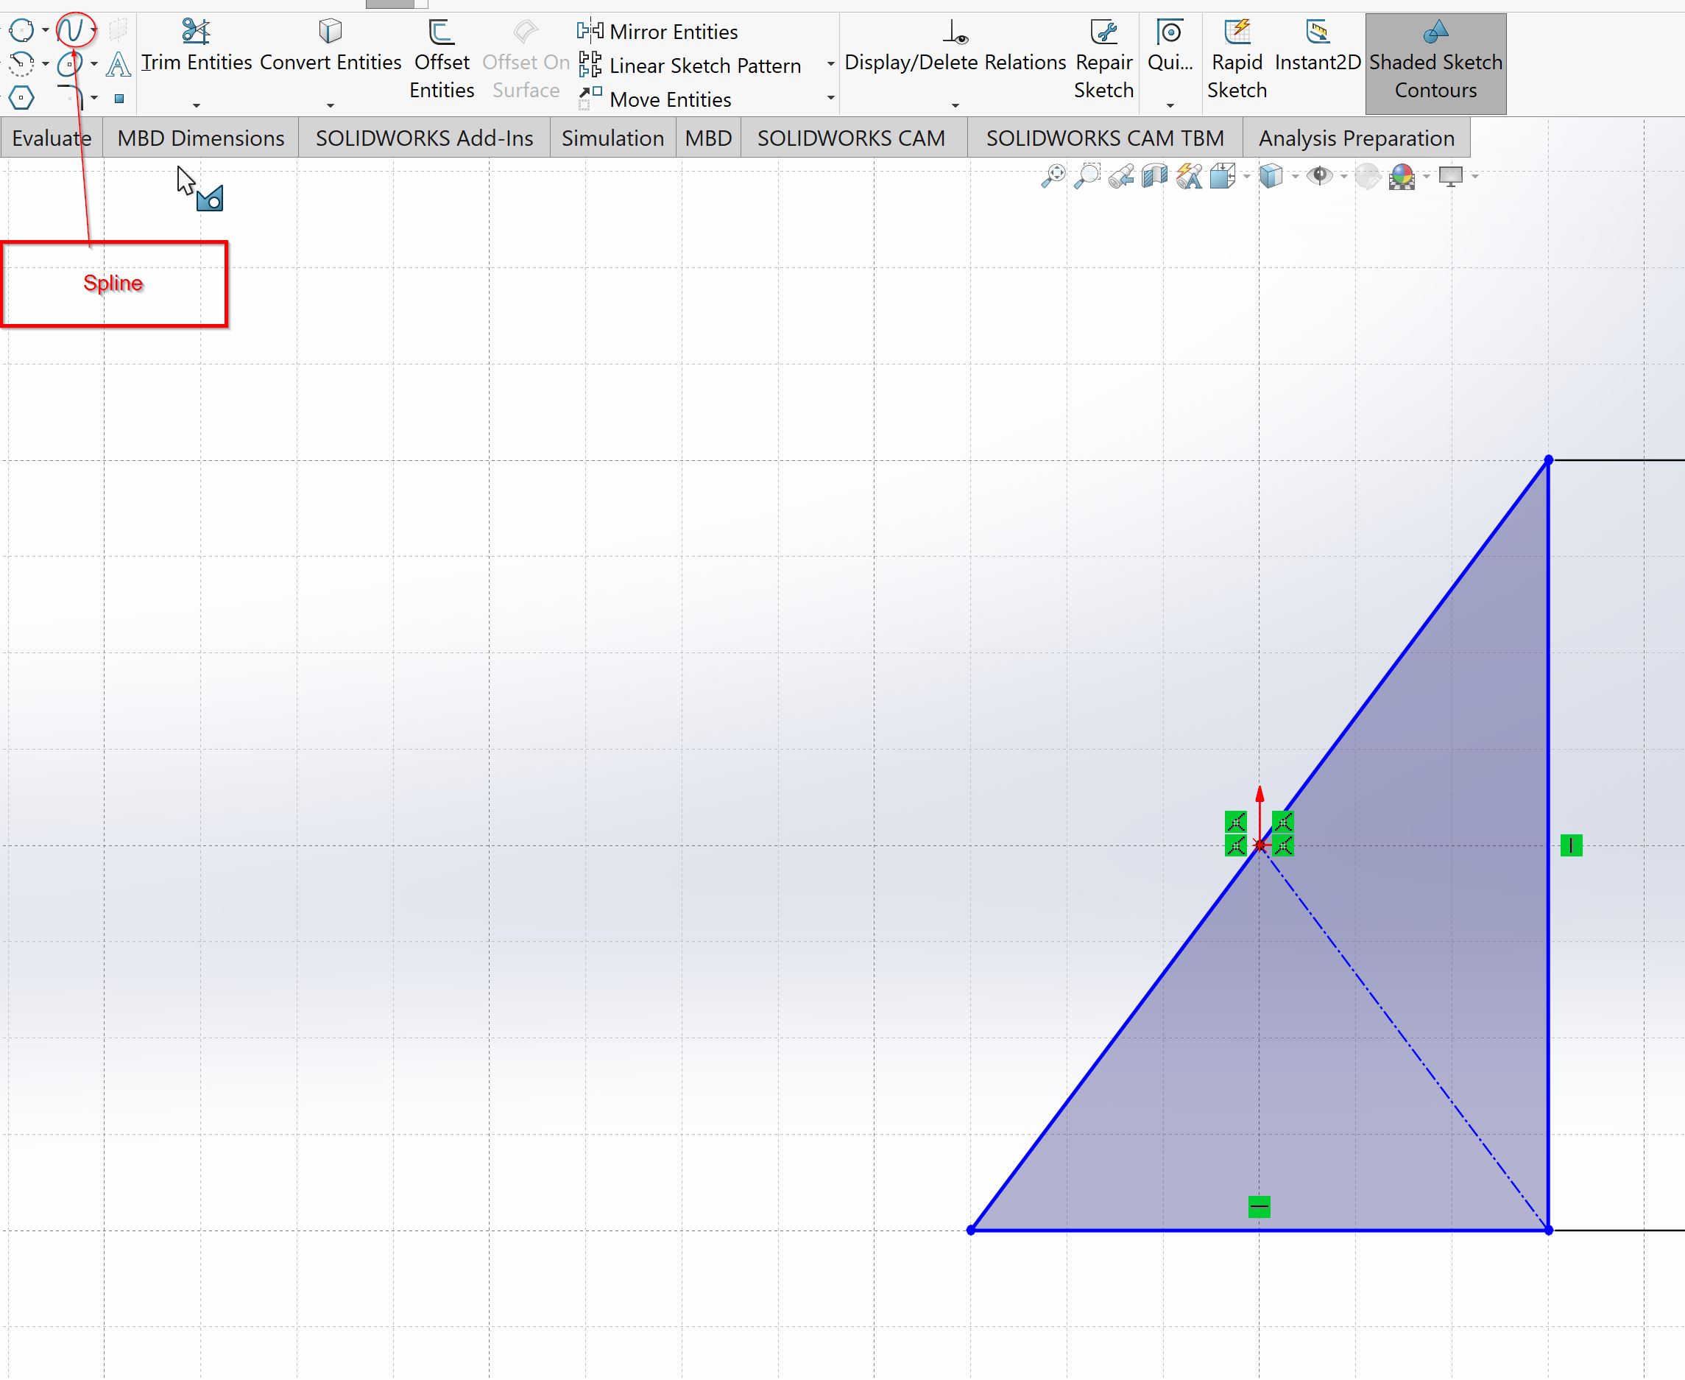This screenshot has height=1380, width=1685.
Task: Select vertical relation icon on right edge
Action: pos(1571,846)
